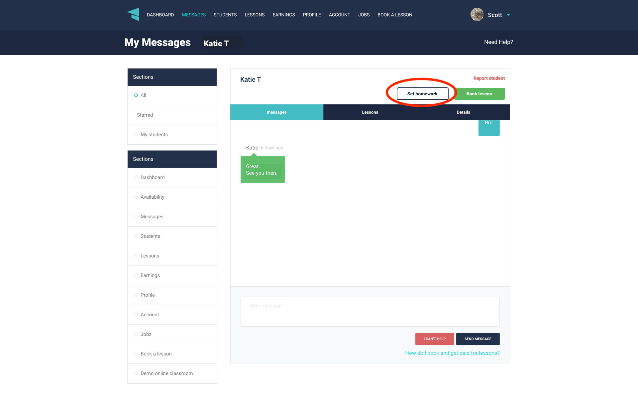
Task: Select the My students filter
Action: (x=172, y=135)
